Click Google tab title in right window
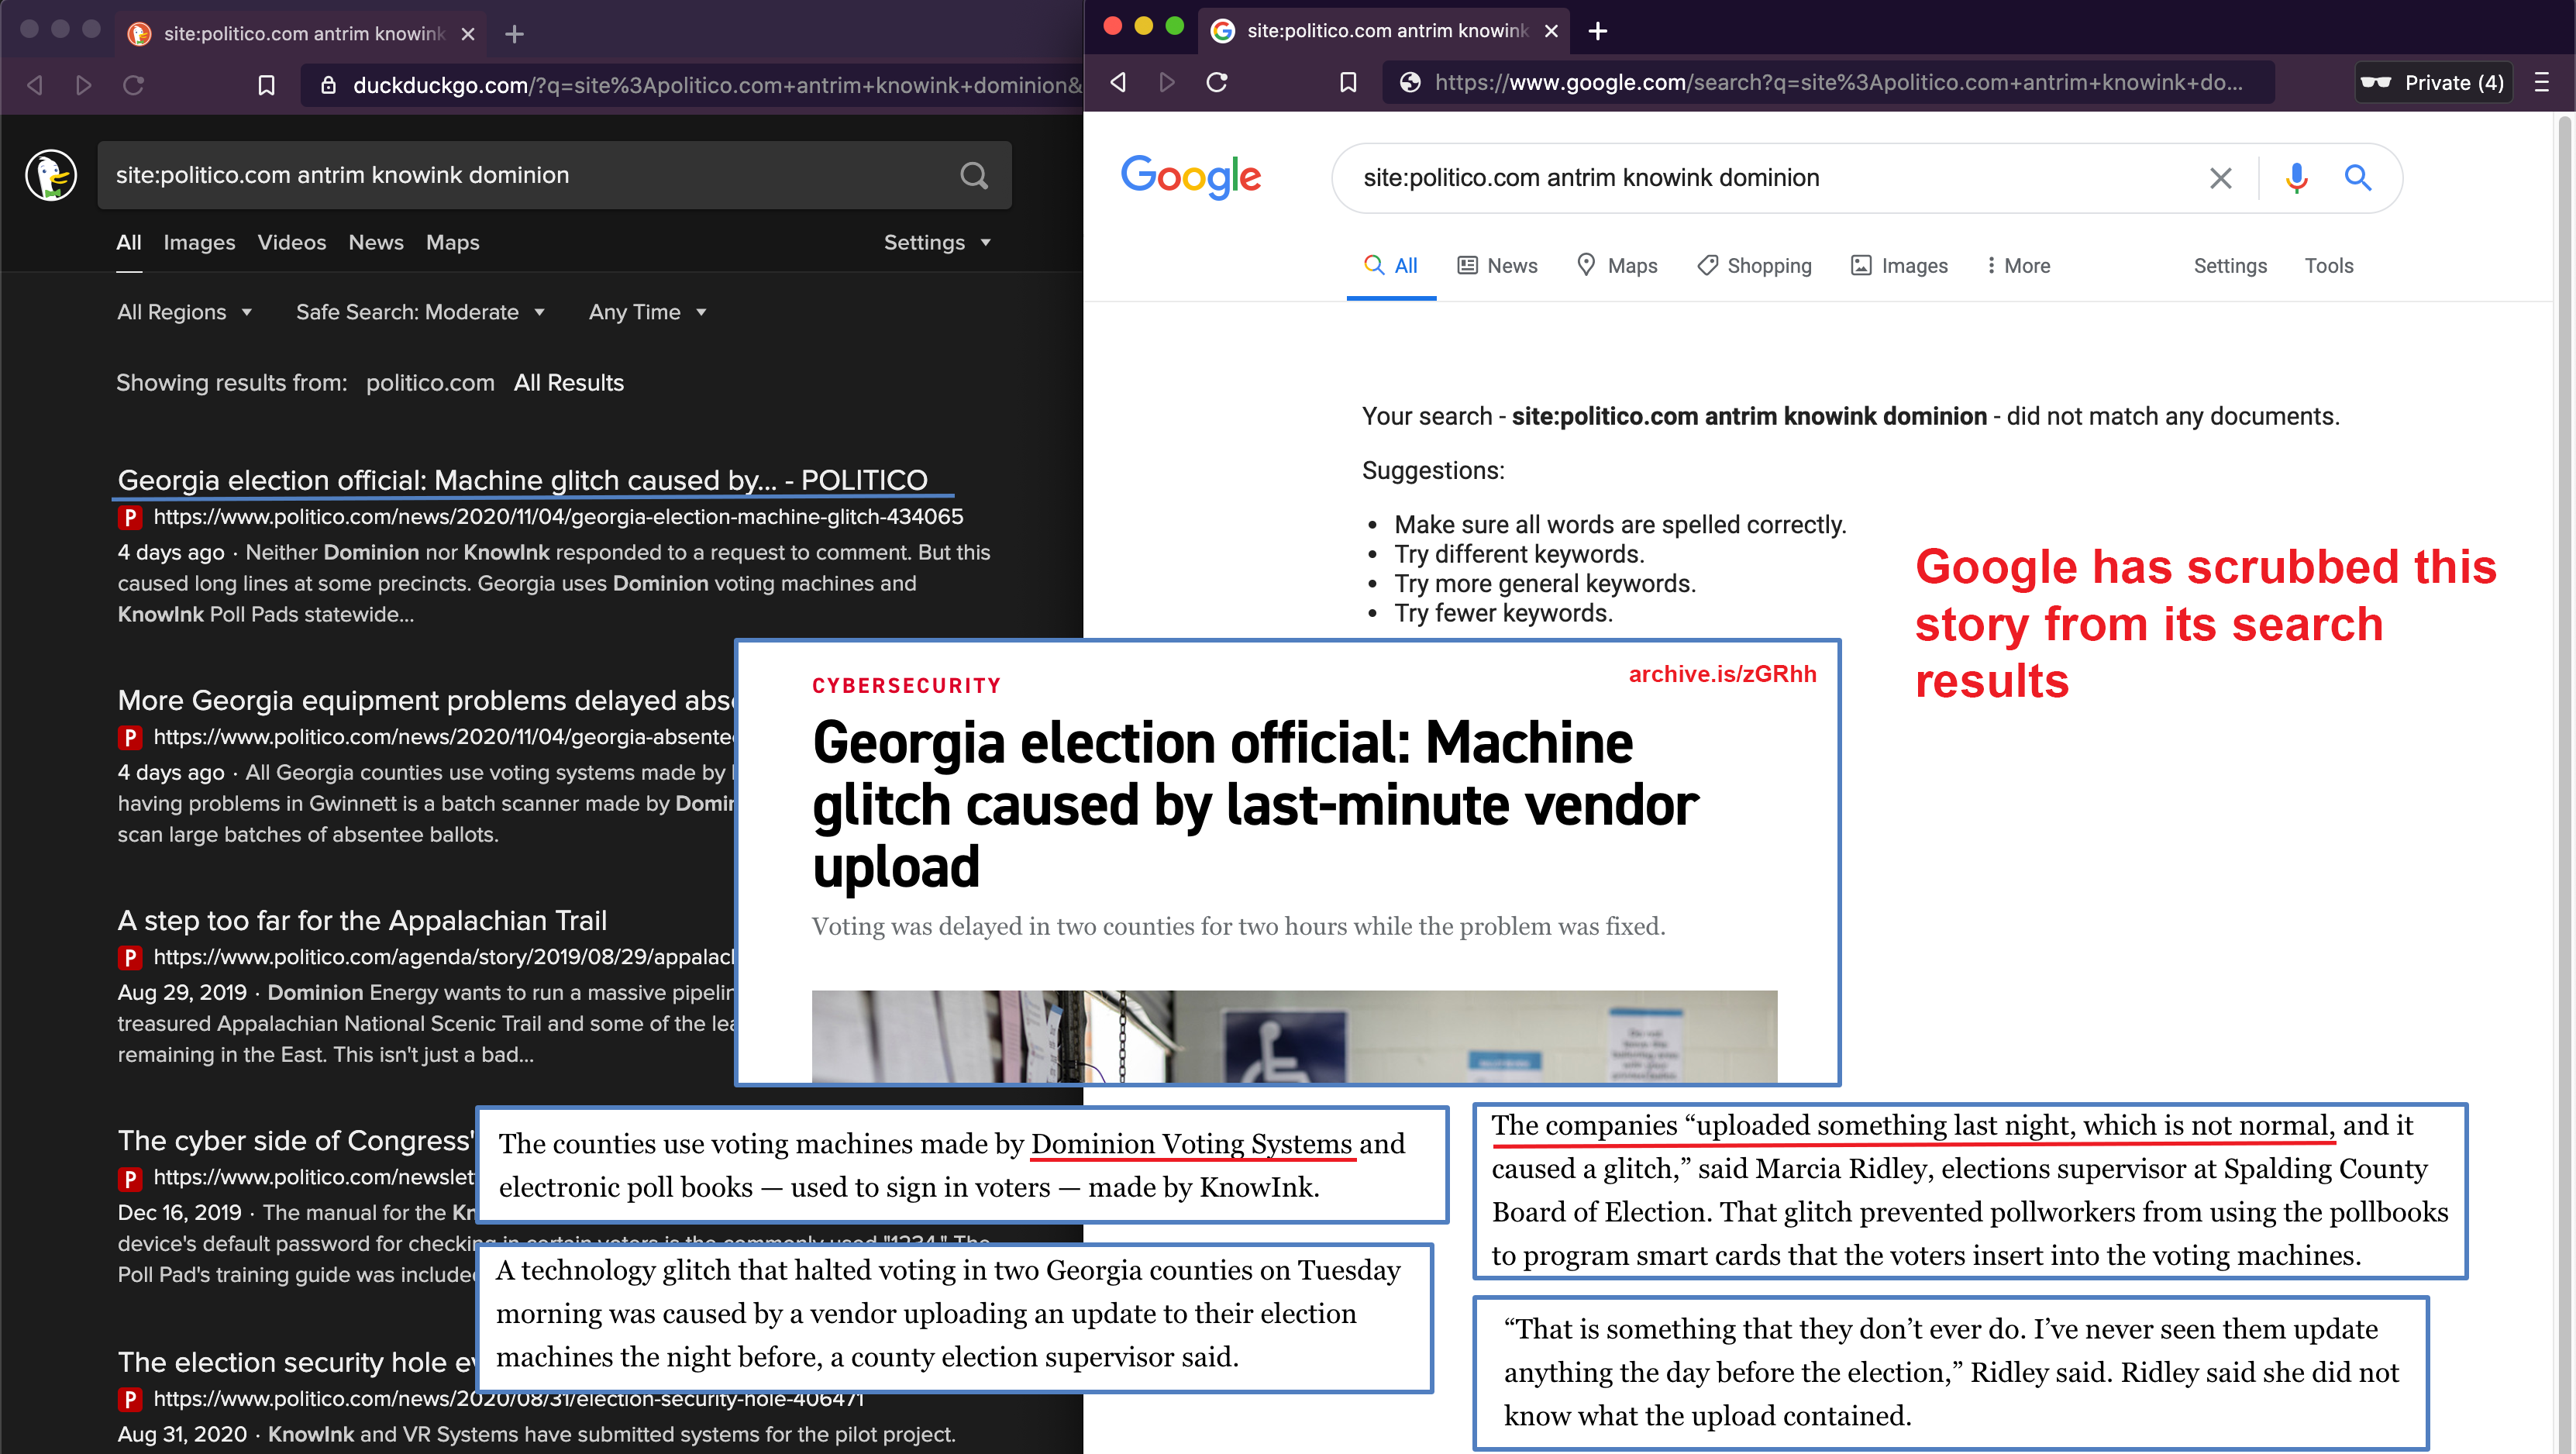Viewport: 2576px width, 1454px height. point(1388,31)
